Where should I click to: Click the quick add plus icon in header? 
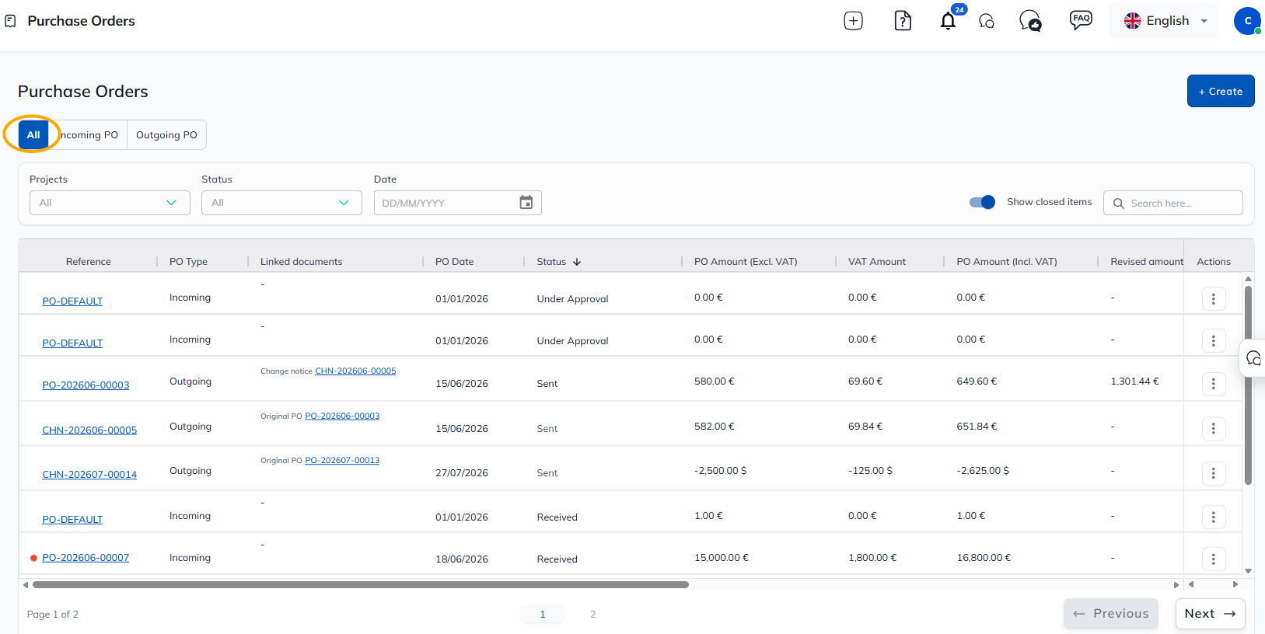pos(853,21)
